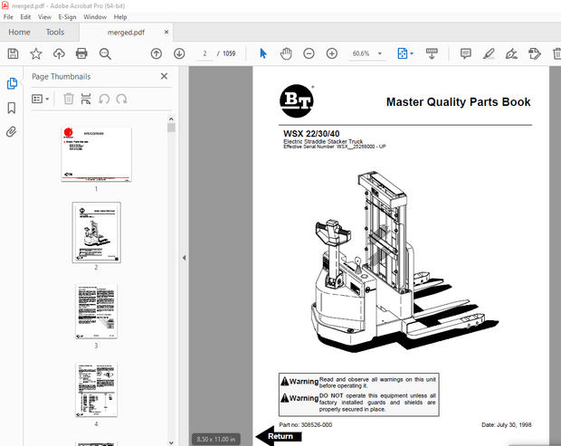
Task: Select page 2 thumbnail
Action: point(96,232)
